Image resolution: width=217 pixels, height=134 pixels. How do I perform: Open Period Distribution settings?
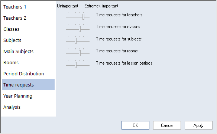(28, 74)
